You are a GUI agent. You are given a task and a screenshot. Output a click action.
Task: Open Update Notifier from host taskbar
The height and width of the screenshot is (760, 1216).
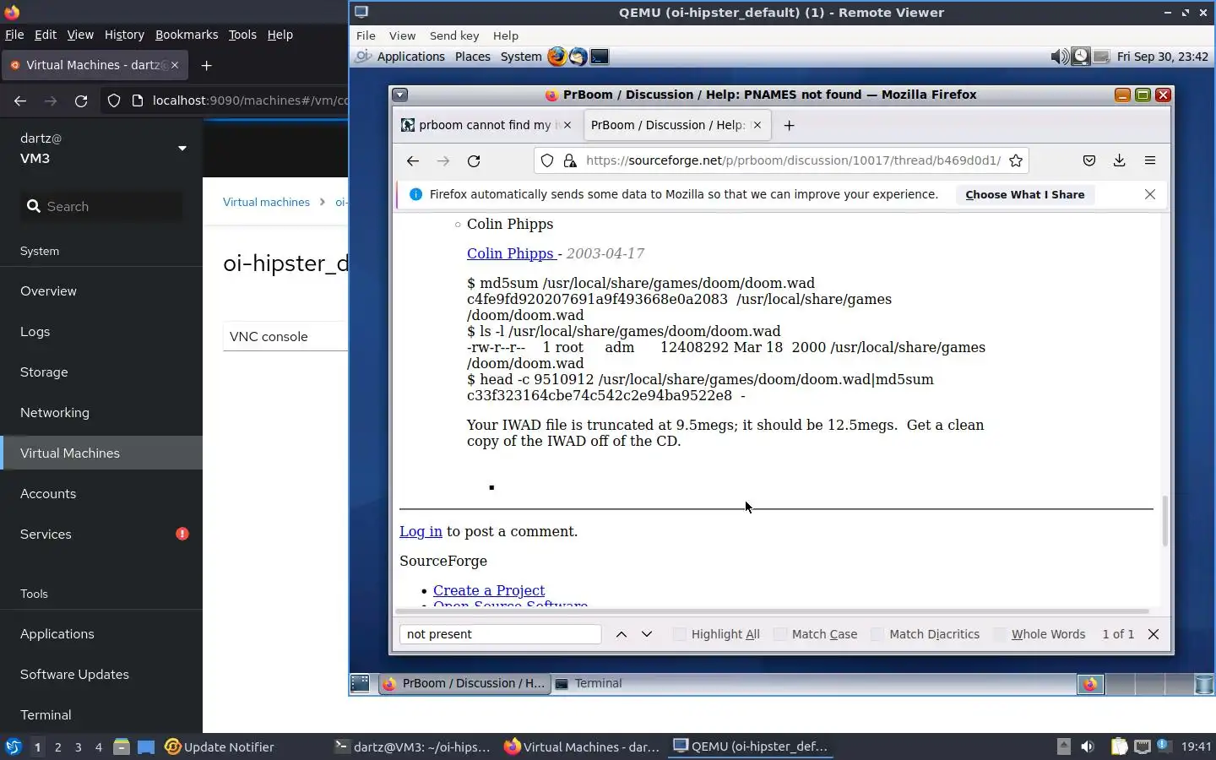220,746
